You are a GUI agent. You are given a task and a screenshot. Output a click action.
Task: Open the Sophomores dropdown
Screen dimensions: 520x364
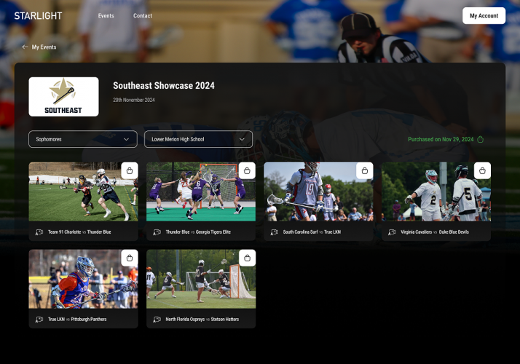83,139
